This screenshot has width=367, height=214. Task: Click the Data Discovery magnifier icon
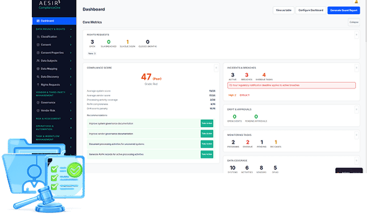(x=38, y=77)
